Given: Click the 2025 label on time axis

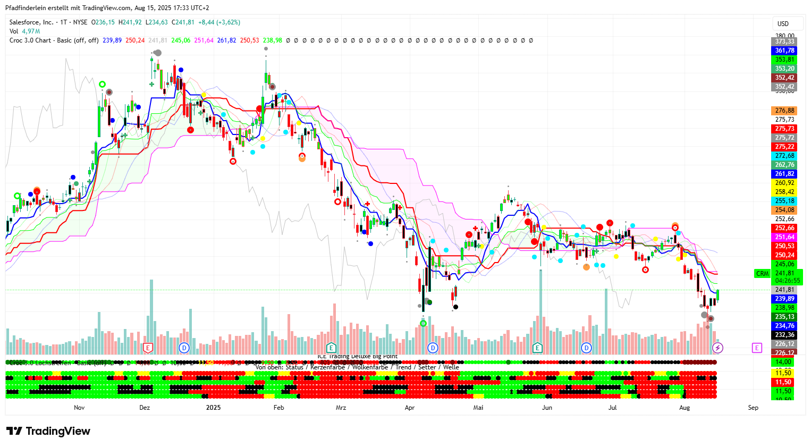Looking at the screenshot, I should (213, 408).
